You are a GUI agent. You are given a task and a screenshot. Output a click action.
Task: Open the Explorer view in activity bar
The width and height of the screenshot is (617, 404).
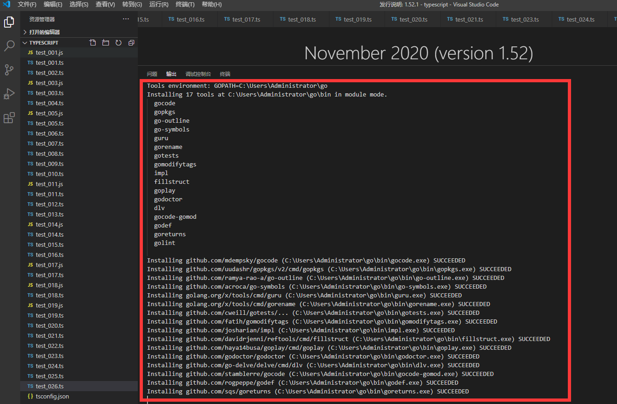tap(9, 22)
